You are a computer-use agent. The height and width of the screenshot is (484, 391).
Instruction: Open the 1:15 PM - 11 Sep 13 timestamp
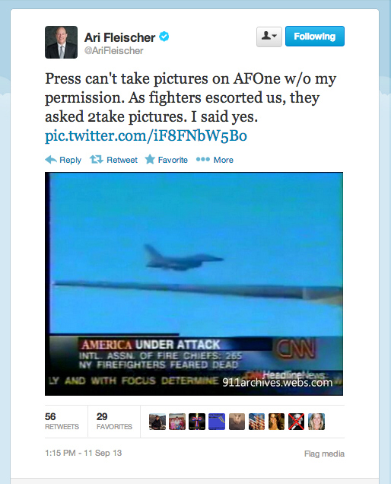(84, 453)
